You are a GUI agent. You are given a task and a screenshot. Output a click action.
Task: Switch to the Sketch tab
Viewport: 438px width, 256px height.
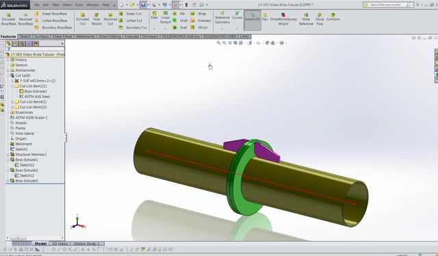(25, 36)
